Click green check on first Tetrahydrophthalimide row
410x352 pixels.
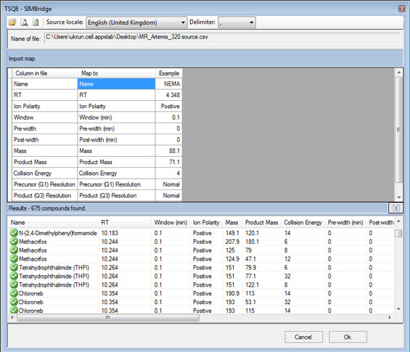pyautogui.click(x=14, y=267)
